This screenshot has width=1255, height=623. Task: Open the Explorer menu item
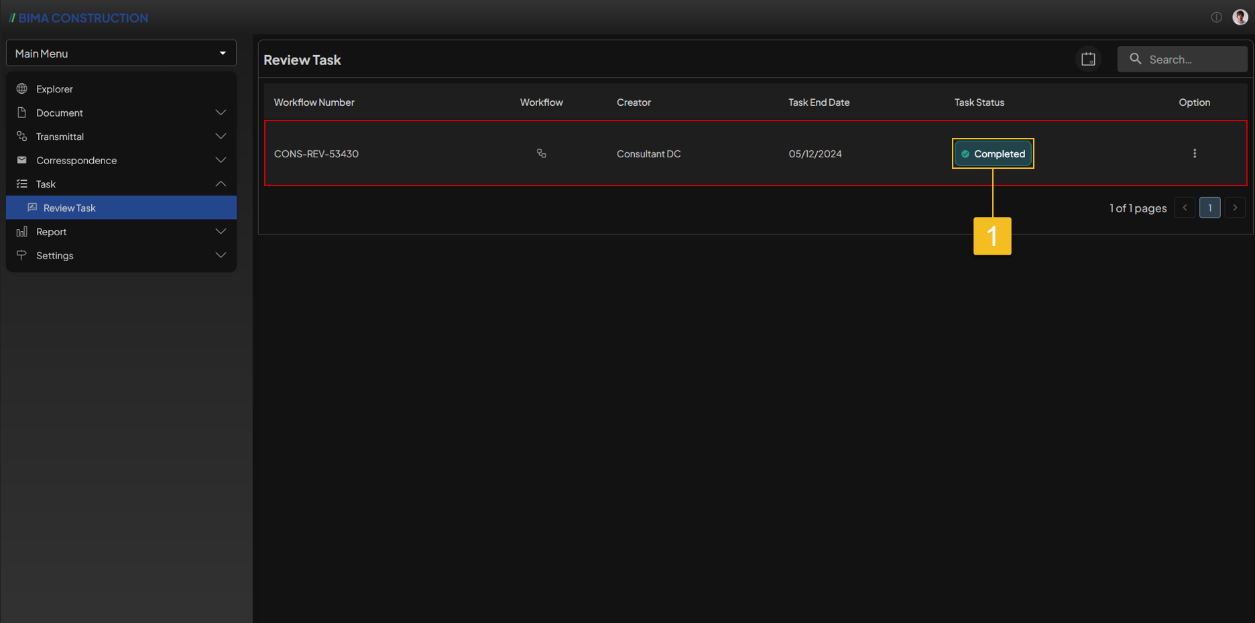tap(54, 89)
